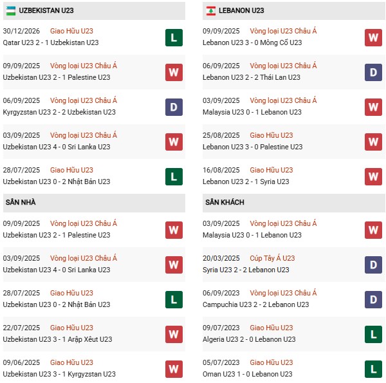Click D badge for Campuchia U23 match
386x383 pixels.
(374, 299)
